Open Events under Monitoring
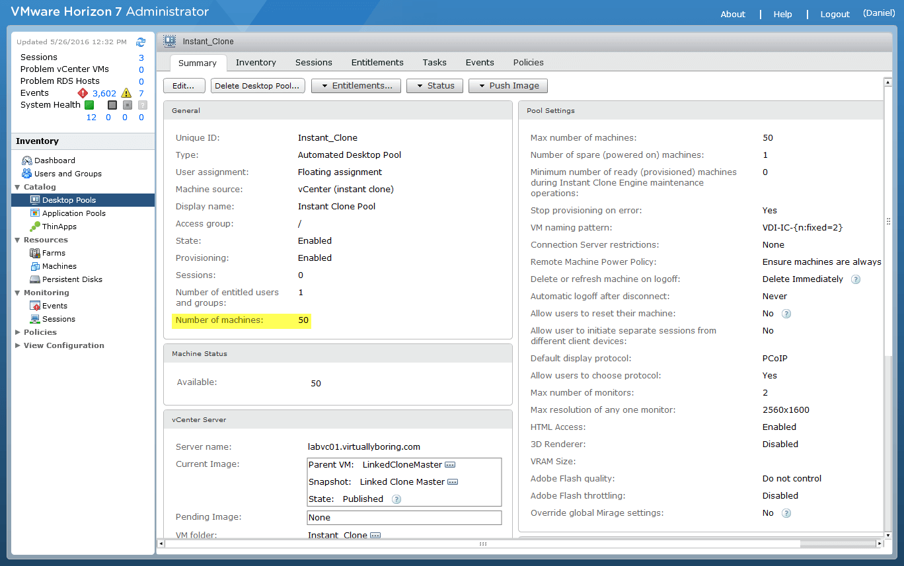 (x=49, y=306)
